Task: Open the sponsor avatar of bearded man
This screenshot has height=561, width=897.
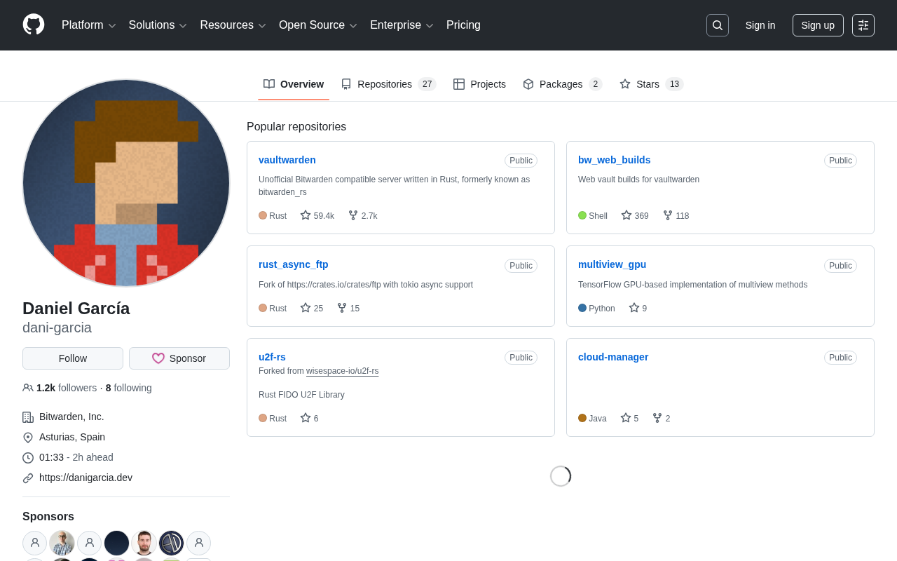Action: tap(144, 543)
